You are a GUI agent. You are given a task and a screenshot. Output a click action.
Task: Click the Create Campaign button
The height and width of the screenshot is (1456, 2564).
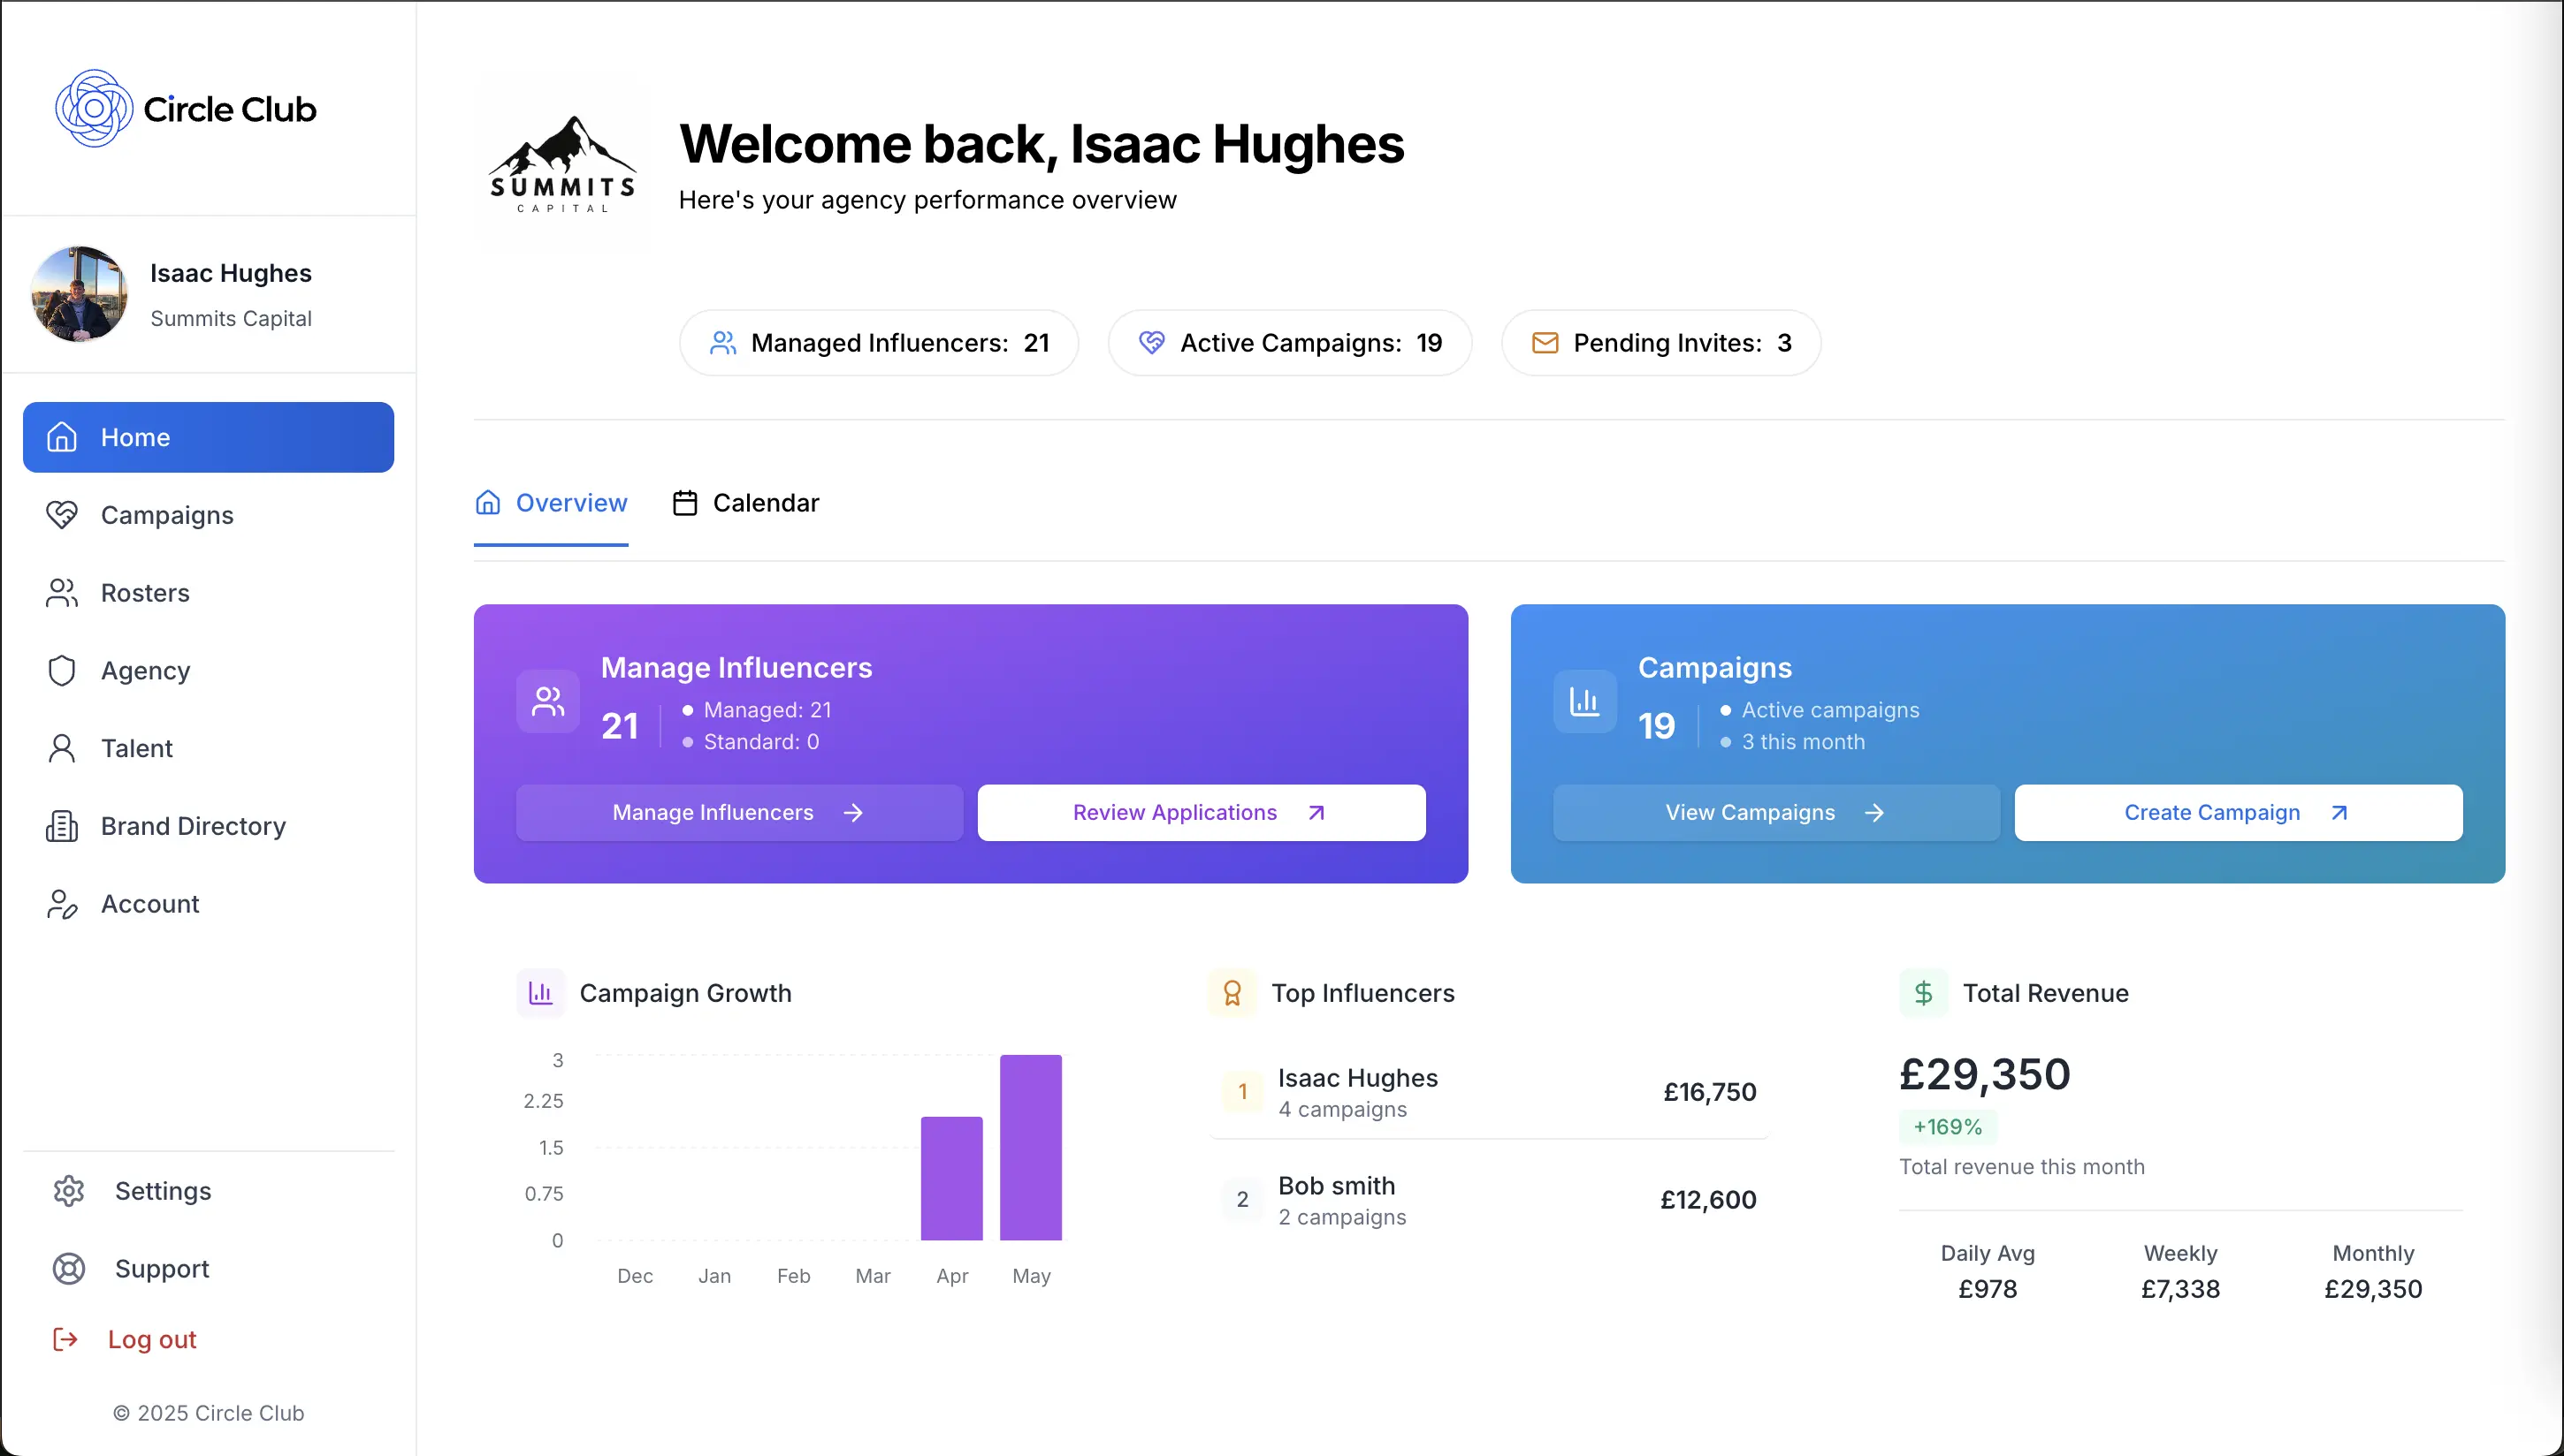[x=2237, y=813]
